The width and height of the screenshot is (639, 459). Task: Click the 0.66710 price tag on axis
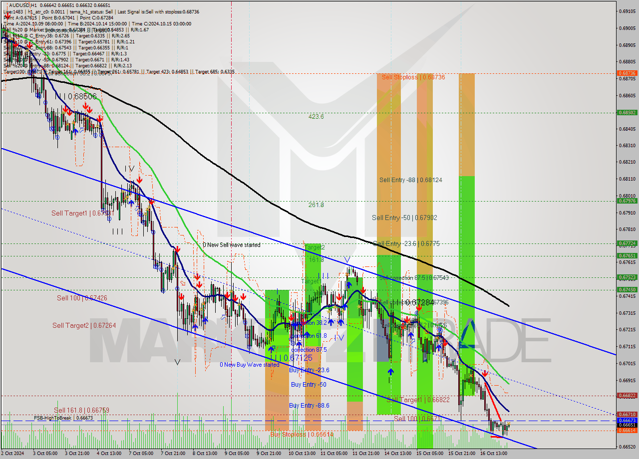pyautogui.click(x=627, y=414)
